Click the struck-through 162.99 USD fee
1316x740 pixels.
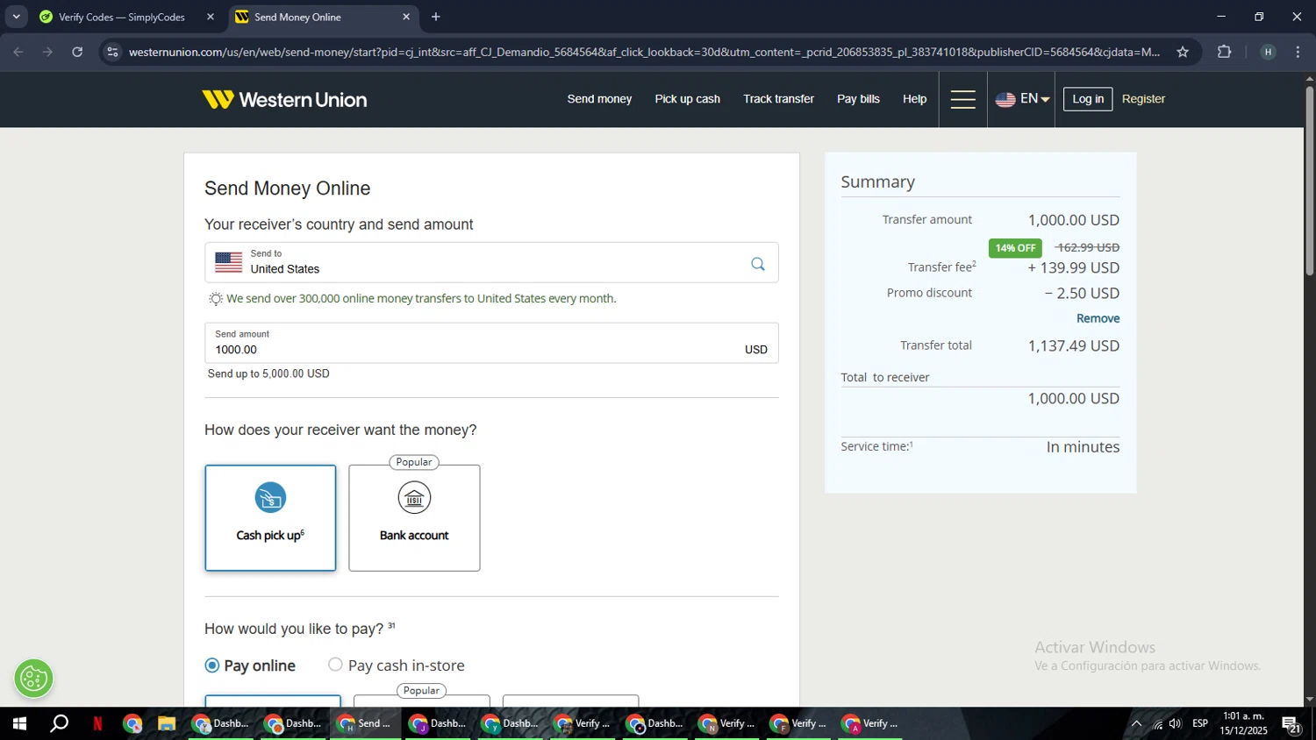pyautogui.click(x=1088, y=247)
